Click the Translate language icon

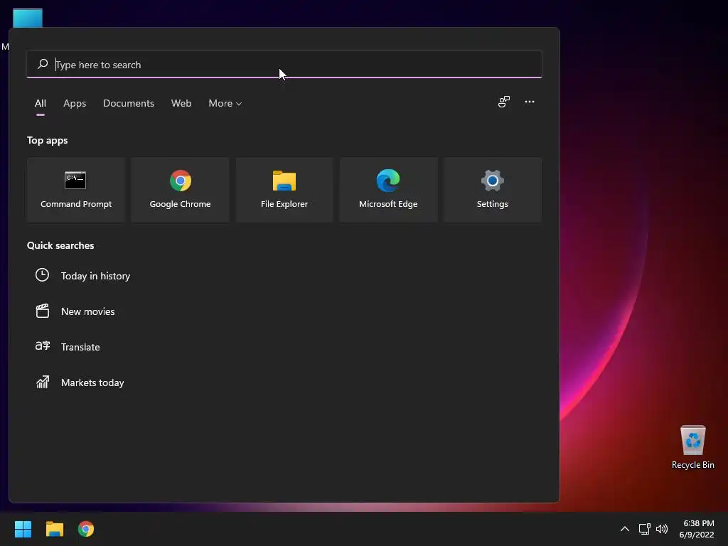(42, 346)
